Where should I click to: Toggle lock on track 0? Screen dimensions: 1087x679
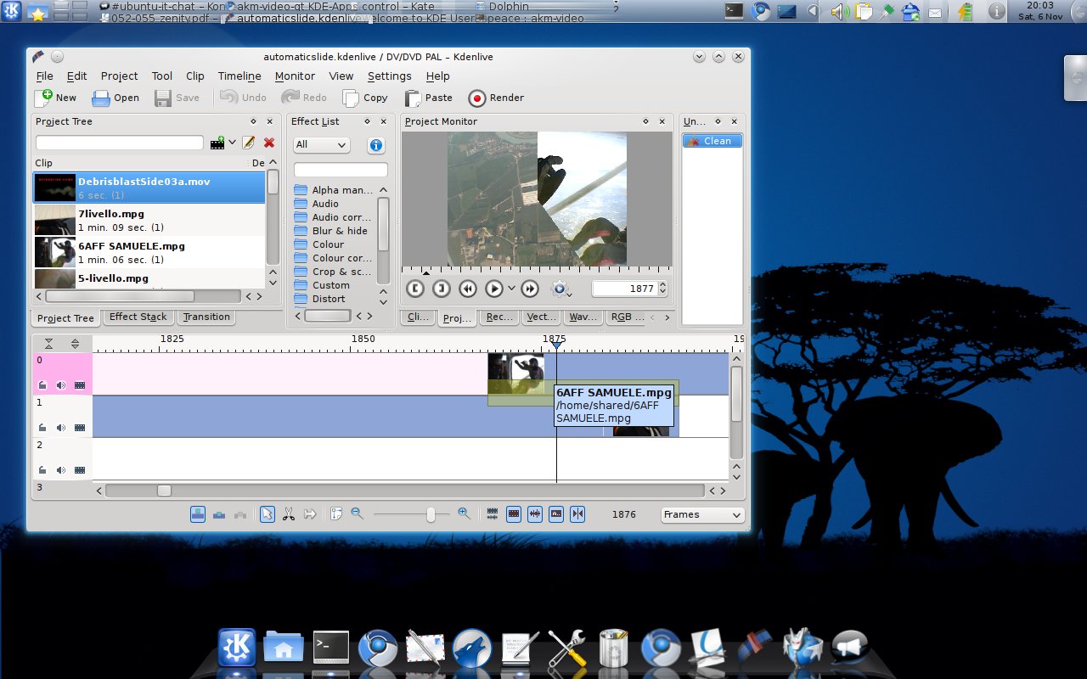click(42, 385)
